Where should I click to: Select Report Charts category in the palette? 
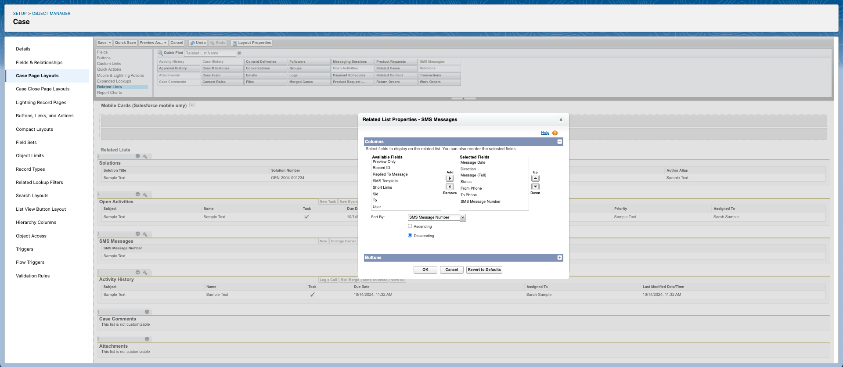pyautogui.click(x=109, y=93)
